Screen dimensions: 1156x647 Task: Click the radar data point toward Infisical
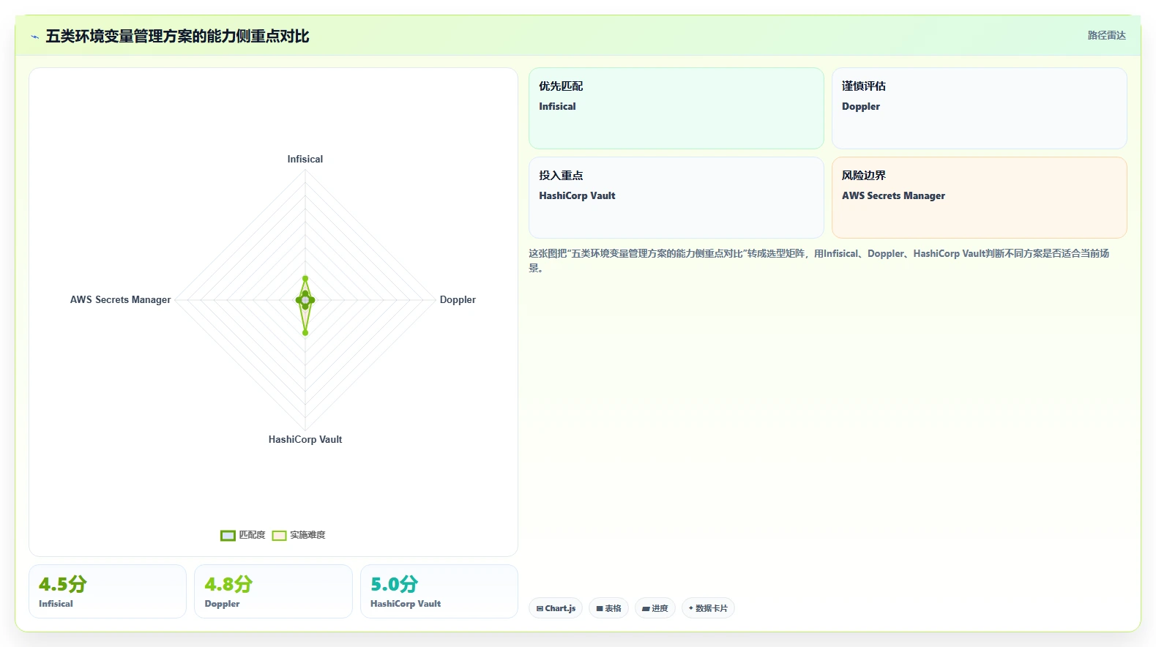click(x=305, y=278)
